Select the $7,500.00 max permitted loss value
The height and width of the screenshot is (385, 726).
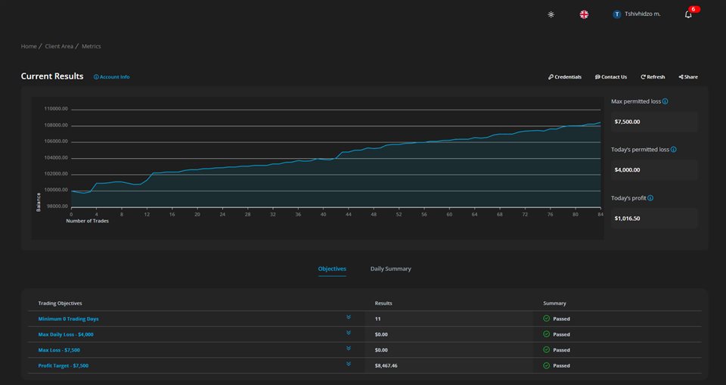click(x=627, y=122)
